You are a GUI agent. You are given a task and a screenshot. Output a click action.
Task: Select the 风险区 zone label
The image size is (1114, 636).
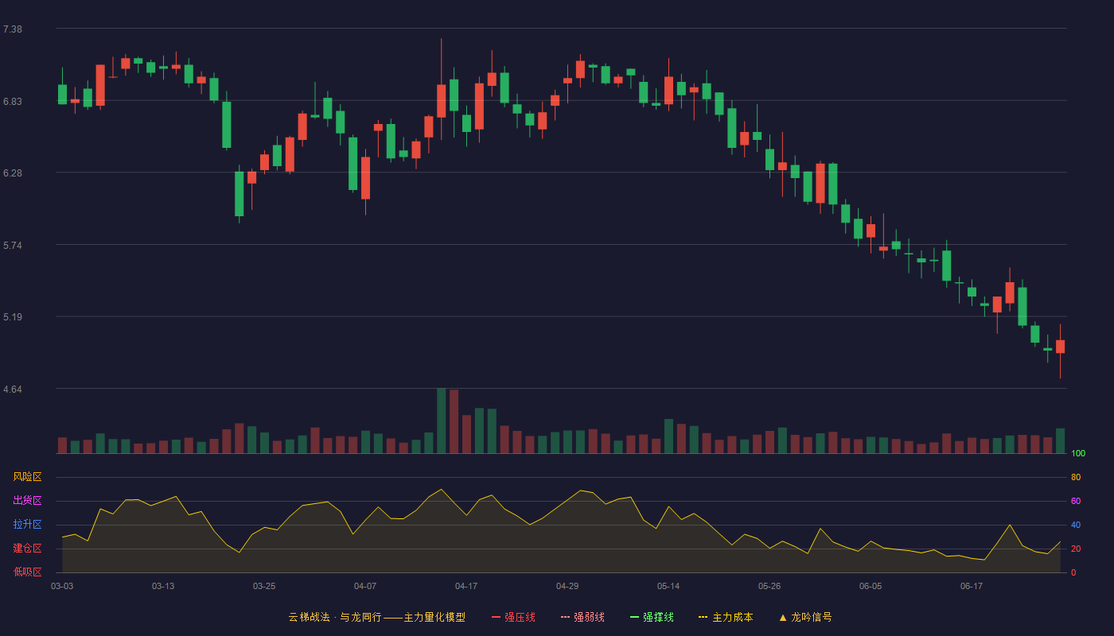point(27,477)
